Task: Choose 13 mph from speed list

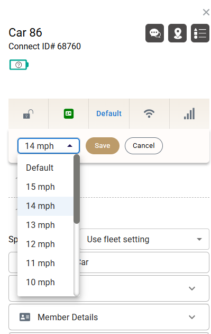Action: click(x=45, y=225)
